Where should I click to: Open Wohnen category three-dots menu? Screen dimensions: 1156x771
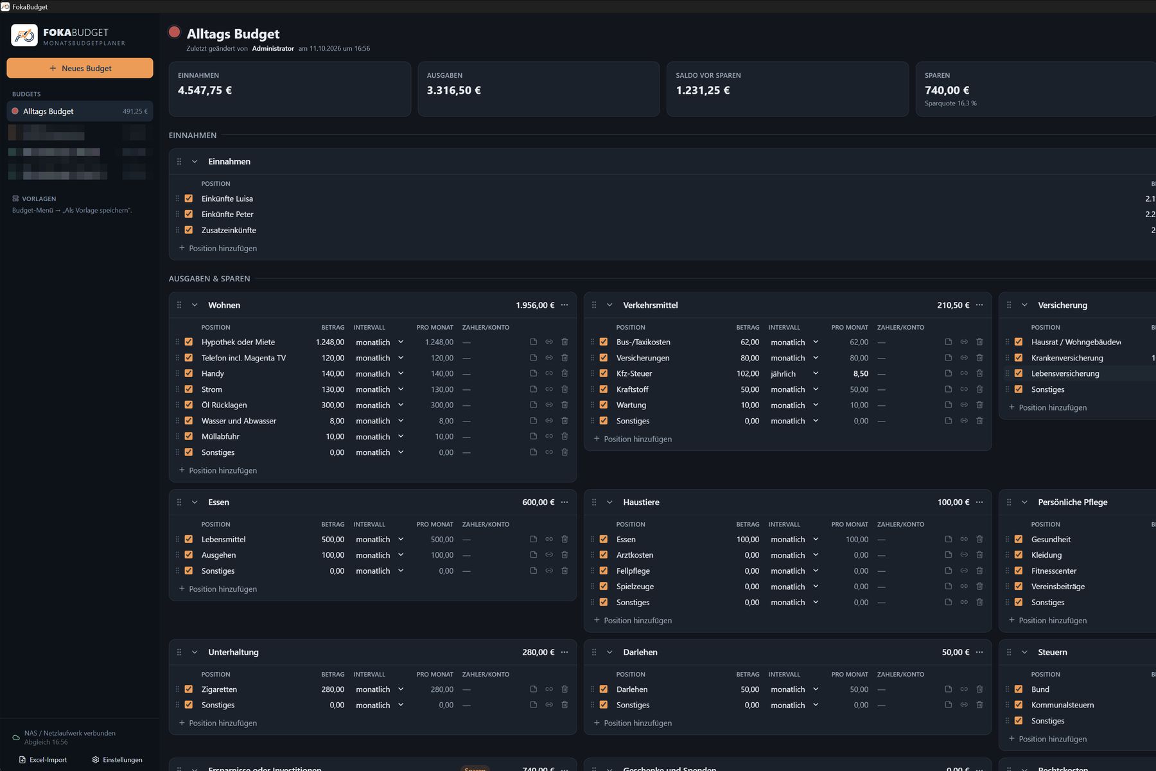(565, 305)
